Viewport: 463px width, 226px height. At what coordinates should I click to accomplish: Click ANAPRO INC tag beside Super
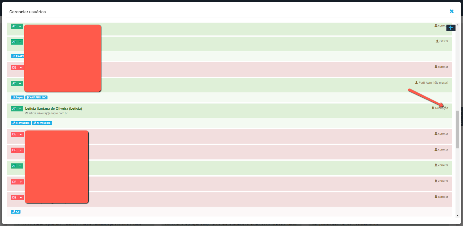click(36, 98)
